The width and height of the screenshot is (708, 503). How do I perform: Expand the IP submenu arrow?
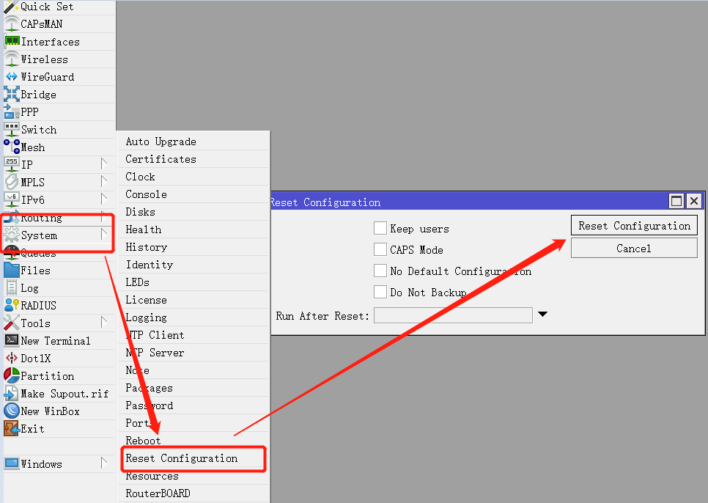(104, 165)
